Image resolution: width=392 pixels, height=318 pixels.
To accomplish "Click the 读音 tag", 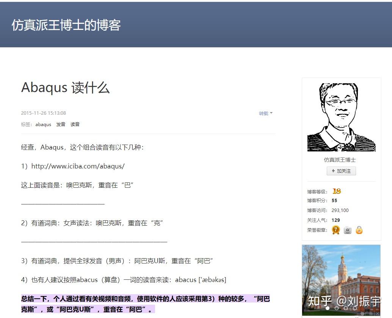I will point(75,124).
